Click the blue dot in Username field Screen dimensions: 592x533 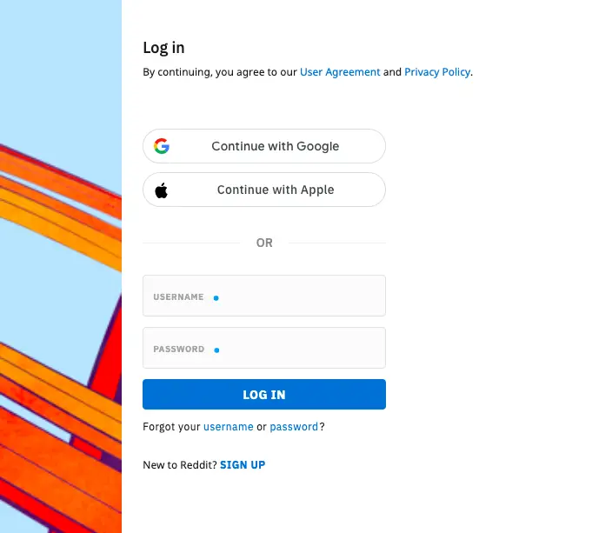[x=216, y=297]
